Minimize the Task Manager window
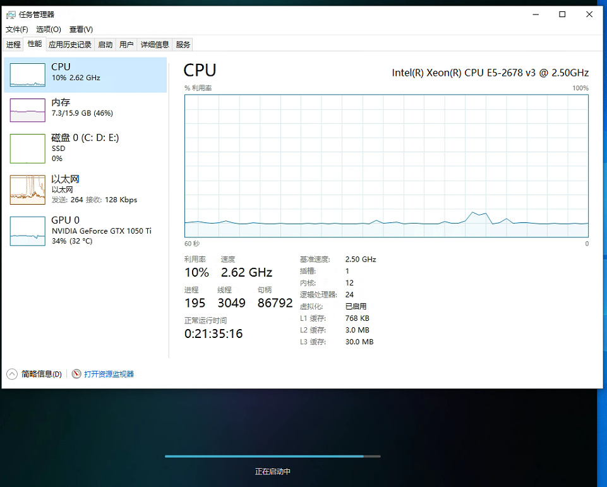The image size is (607, 487). pyautogui.click(x=536, y=15)
